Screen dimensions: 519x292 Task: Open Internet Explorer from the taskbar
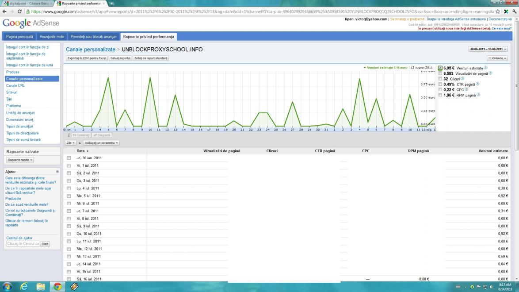click(x=24, y=287)
